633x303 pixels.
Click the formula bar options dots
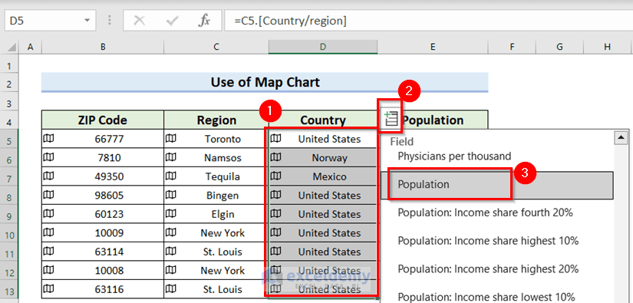pyautogui.click(x=110, y=21)
